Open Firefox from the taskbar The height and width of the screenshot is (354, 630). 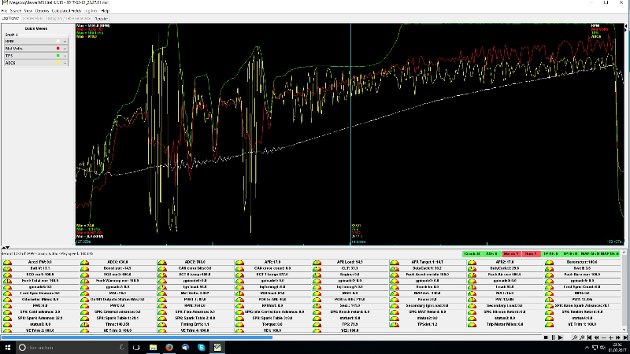point(169,347)
